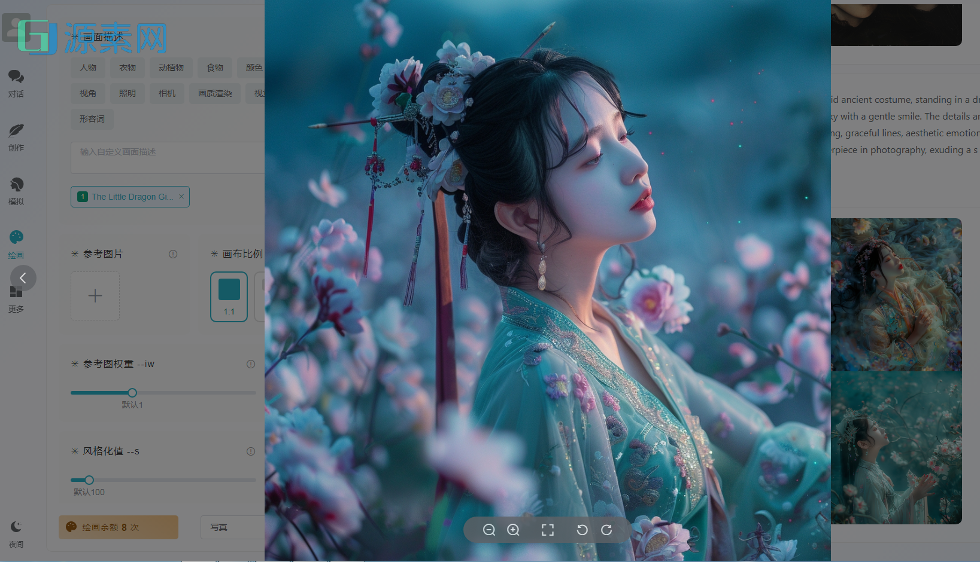This screenshot has width=980, height=562.
Task: Click the 绘画余额 balance button
Action: pos(118,527)
